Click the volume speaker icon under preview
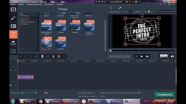 pos(172,56)
